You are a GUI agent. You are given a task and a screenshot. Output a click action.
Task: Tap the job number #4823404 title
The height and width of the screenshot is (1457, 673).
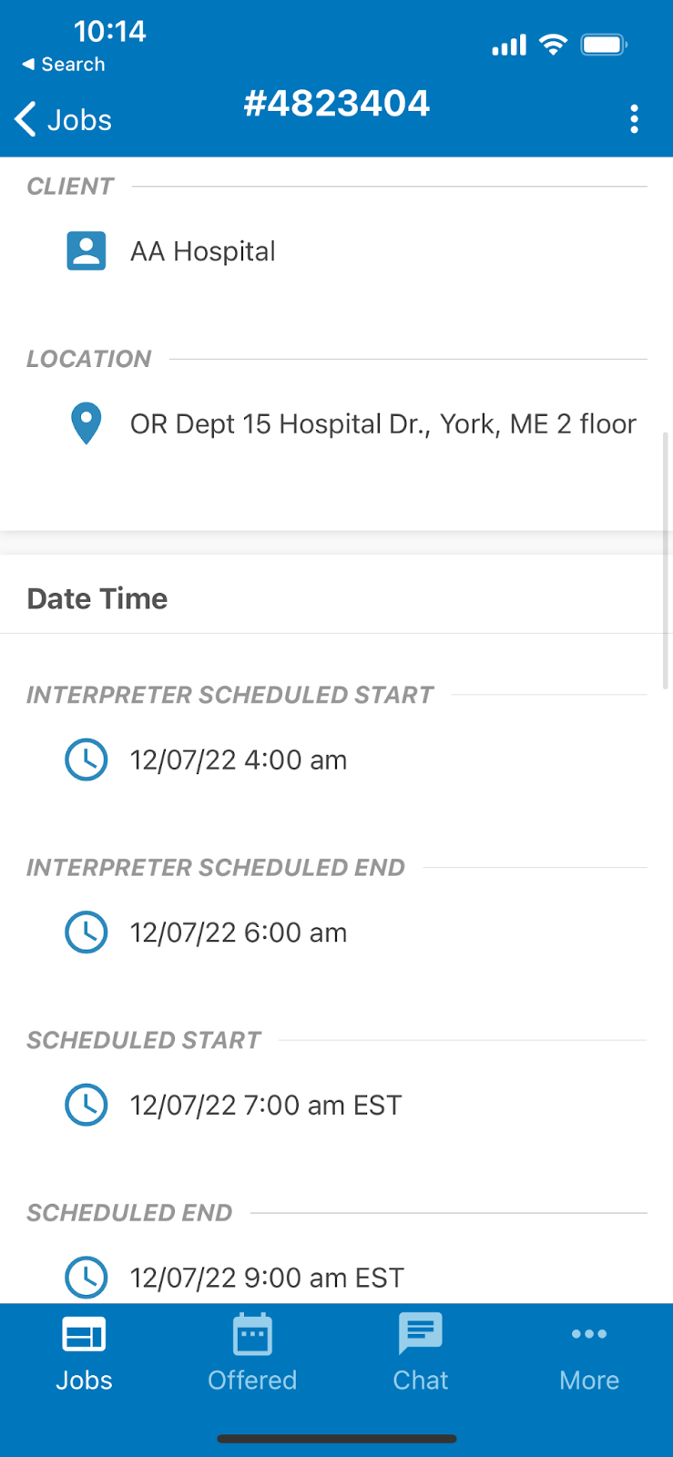coord(336,103)
